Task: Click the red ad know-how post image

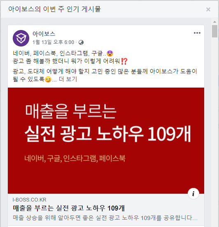Action: point(106,141)
